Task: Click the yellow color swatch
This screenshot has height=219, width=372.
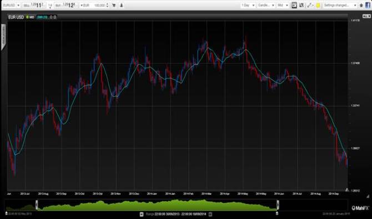Action: [318, 5]
